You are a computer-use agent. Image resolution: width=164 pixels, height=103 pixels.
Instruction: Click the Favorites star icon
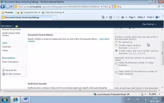pyautogui.click(x=3, y=12)
